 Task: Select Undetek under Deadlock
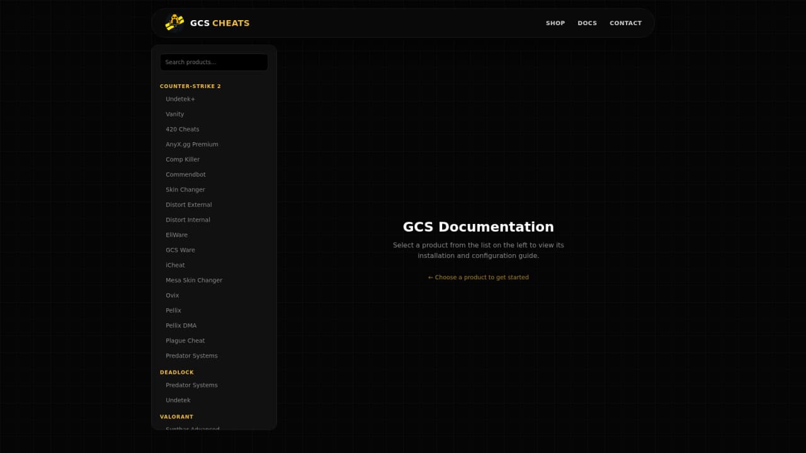tap(214, 400)
